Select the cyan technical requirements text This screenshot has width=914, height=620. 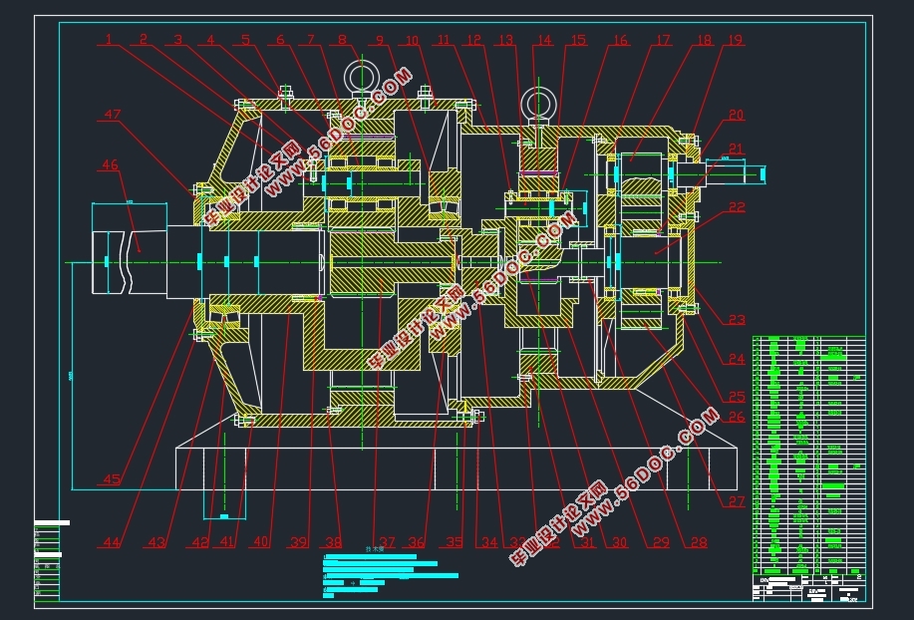[389, 573]
